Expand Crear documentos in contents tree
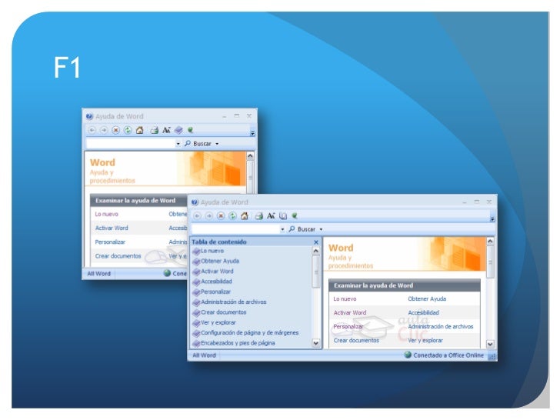 (x=223, y=312)
